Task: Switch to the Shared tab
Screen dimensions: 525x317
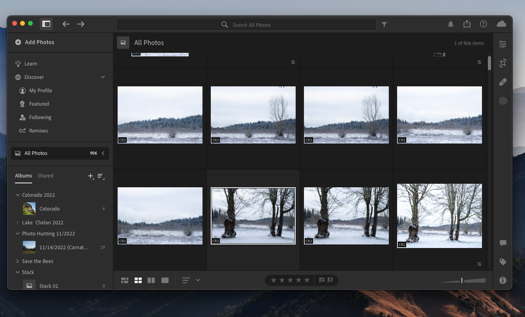Action: click(45, 175)
